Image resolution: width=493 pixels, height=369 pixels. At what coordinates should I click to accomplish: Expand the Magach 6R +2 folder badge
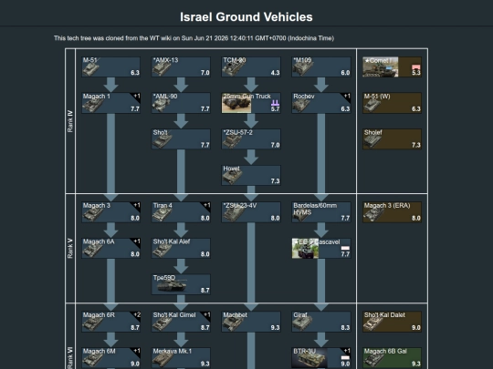pos(136,315)
